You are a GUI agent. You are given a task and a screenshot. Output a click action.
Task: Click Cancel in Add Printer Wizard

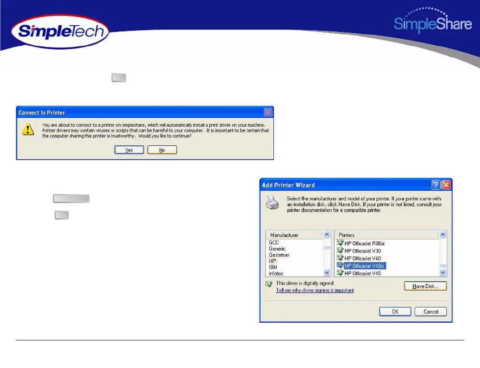(431, 312)
